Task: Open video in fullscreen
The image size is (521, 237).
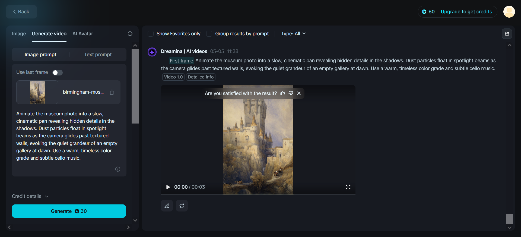Action: point(348,187)
